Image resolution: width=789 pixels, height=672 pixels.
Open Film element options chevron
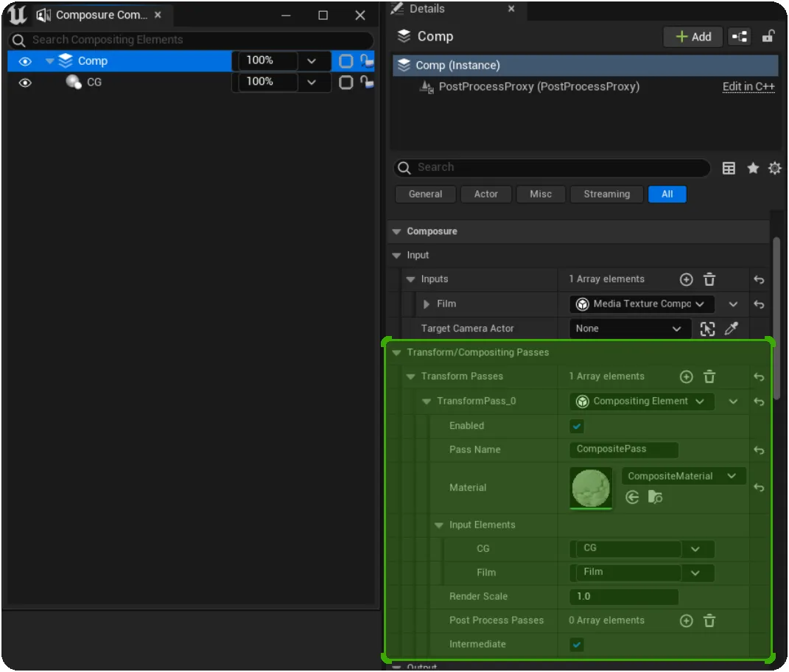pyautogui.click(x=733, y=304)
